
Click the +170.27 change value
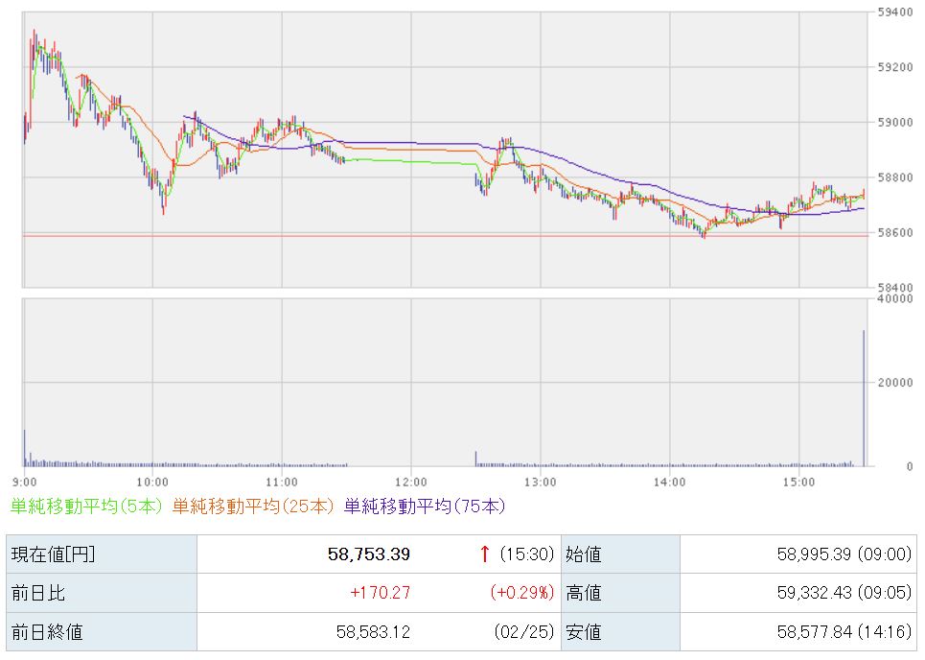click(379, 593)
